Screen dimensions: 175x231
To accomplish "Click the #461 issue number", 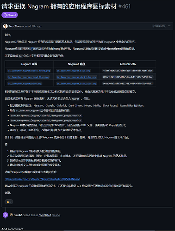I will coord(125,6).
